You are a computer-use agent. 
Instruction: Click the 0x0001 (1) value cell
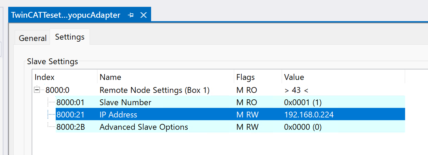[303, 103]
